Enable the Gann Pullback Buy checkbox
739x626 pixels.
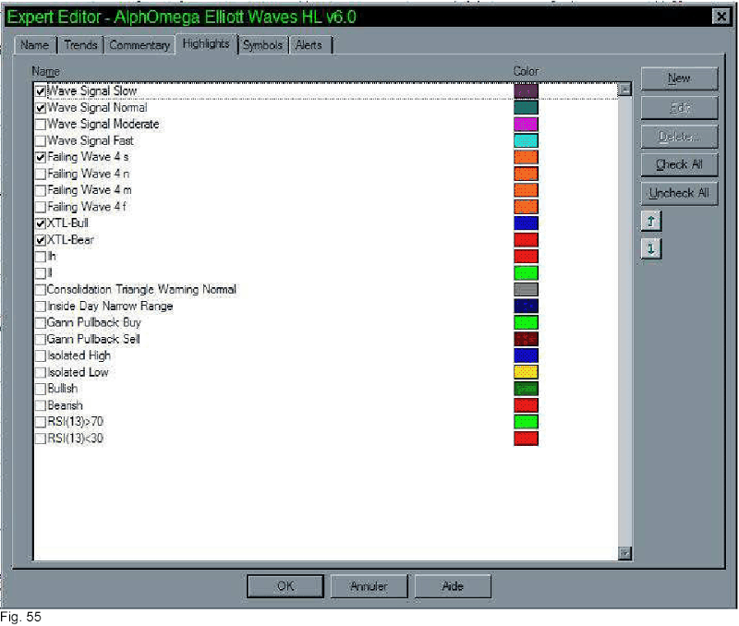pos(41,322)
